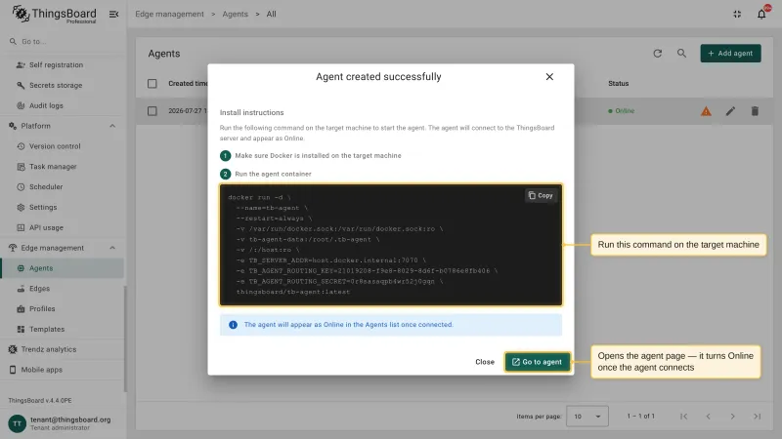Click the Add agent button

click(x=730, y=54)
